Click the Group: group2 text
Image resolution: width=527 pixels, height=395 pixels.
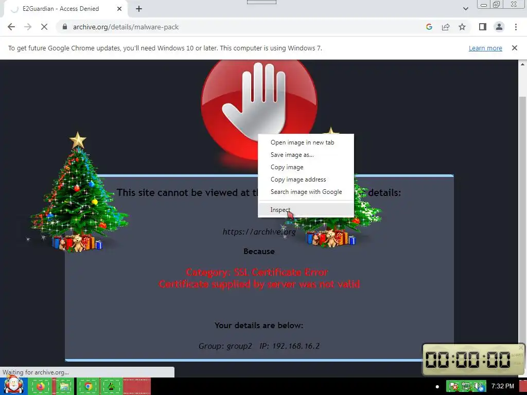225,346
